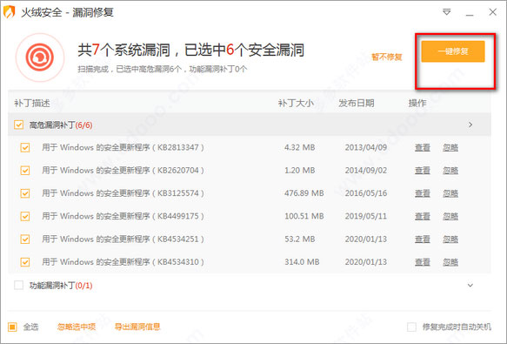Enable 修复完成时自动关机 checkbox
Screen dimensions: 507x344
coord(411,327)
